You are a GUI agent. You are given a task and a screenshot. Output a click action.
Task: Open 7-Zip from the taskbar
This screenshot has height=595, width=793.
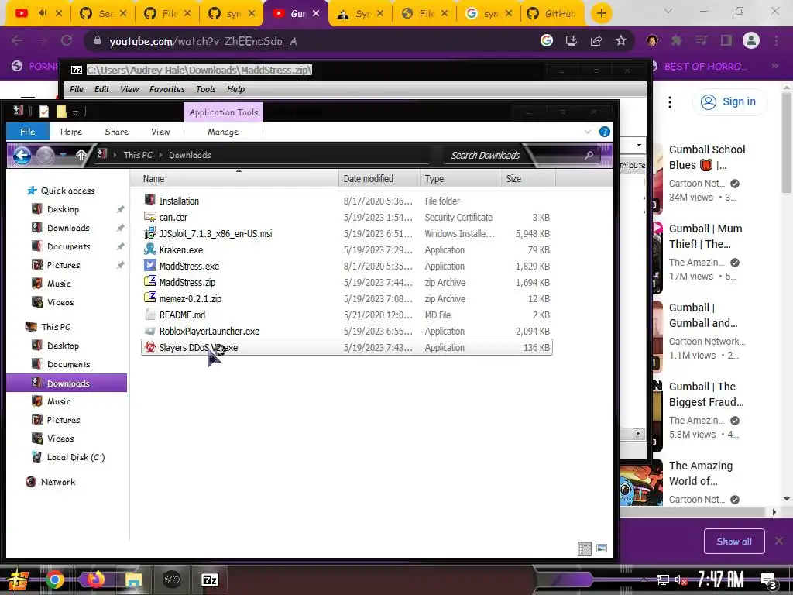(x=209, y=580)
